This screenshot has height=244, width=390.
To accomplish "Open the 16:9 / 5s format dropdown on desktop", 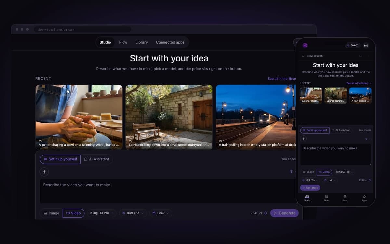I will click(x=133, y=213).
